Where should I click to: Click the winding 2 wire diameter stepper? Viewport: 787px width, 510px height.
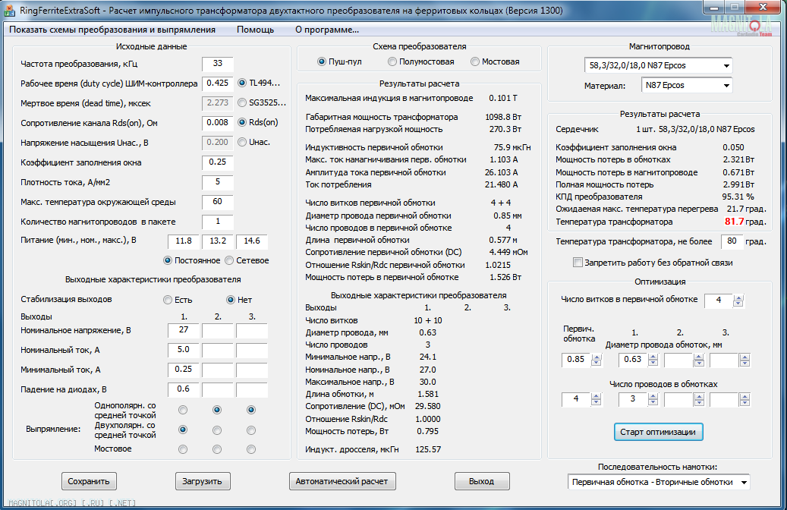tap(699, 360)
